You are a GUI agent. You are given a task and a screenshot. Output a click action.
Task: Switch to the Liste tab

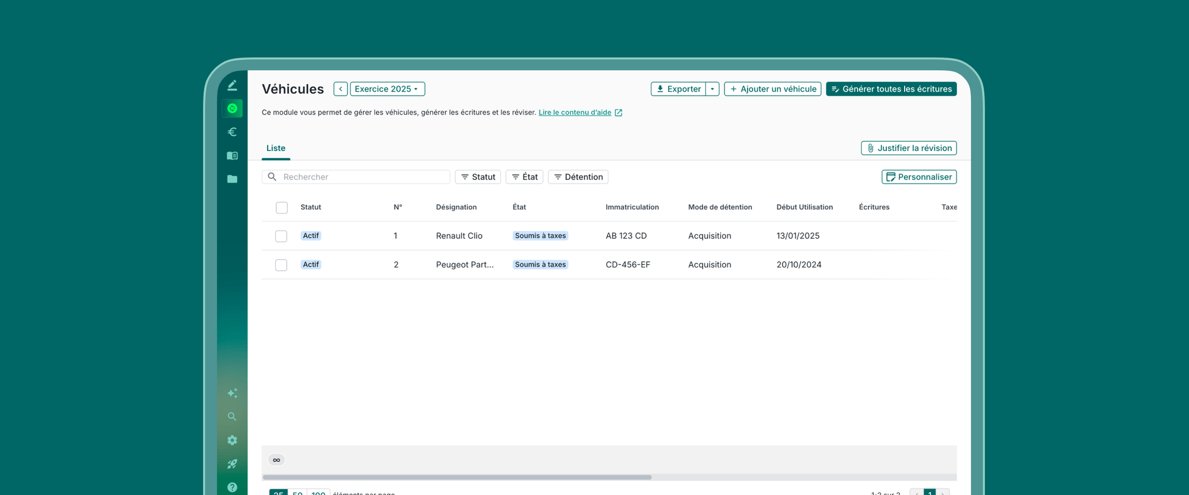[276, 148]
